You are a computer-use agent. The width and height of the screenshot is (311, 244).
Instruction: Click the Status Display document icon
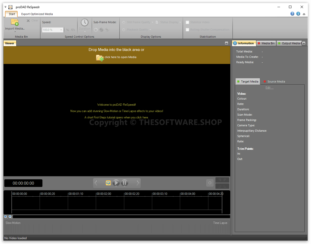click(x=157, y=22)
